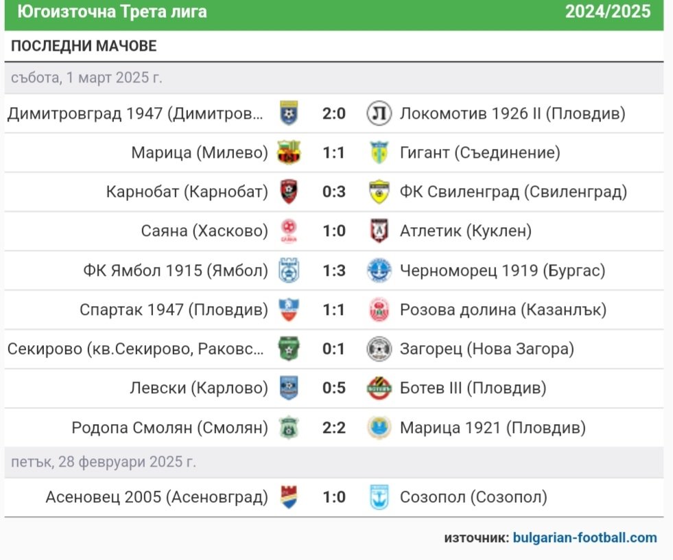Click the Локомотив 1926 II logo

point(379,113)
